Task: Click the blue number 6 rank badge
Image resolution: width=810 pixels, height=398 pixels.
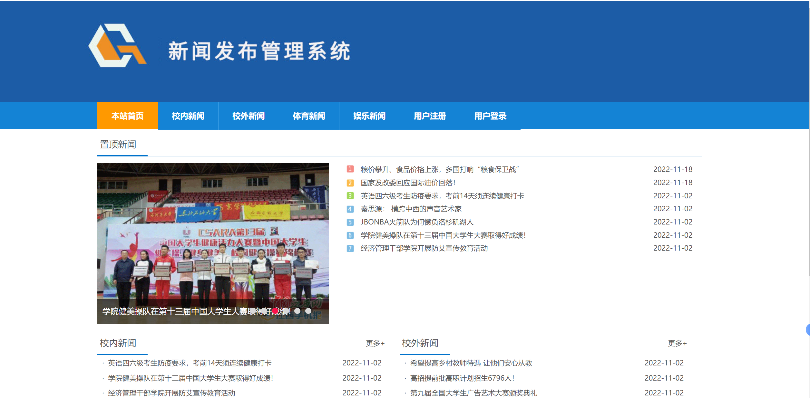Action: click(x=350, y=235)
